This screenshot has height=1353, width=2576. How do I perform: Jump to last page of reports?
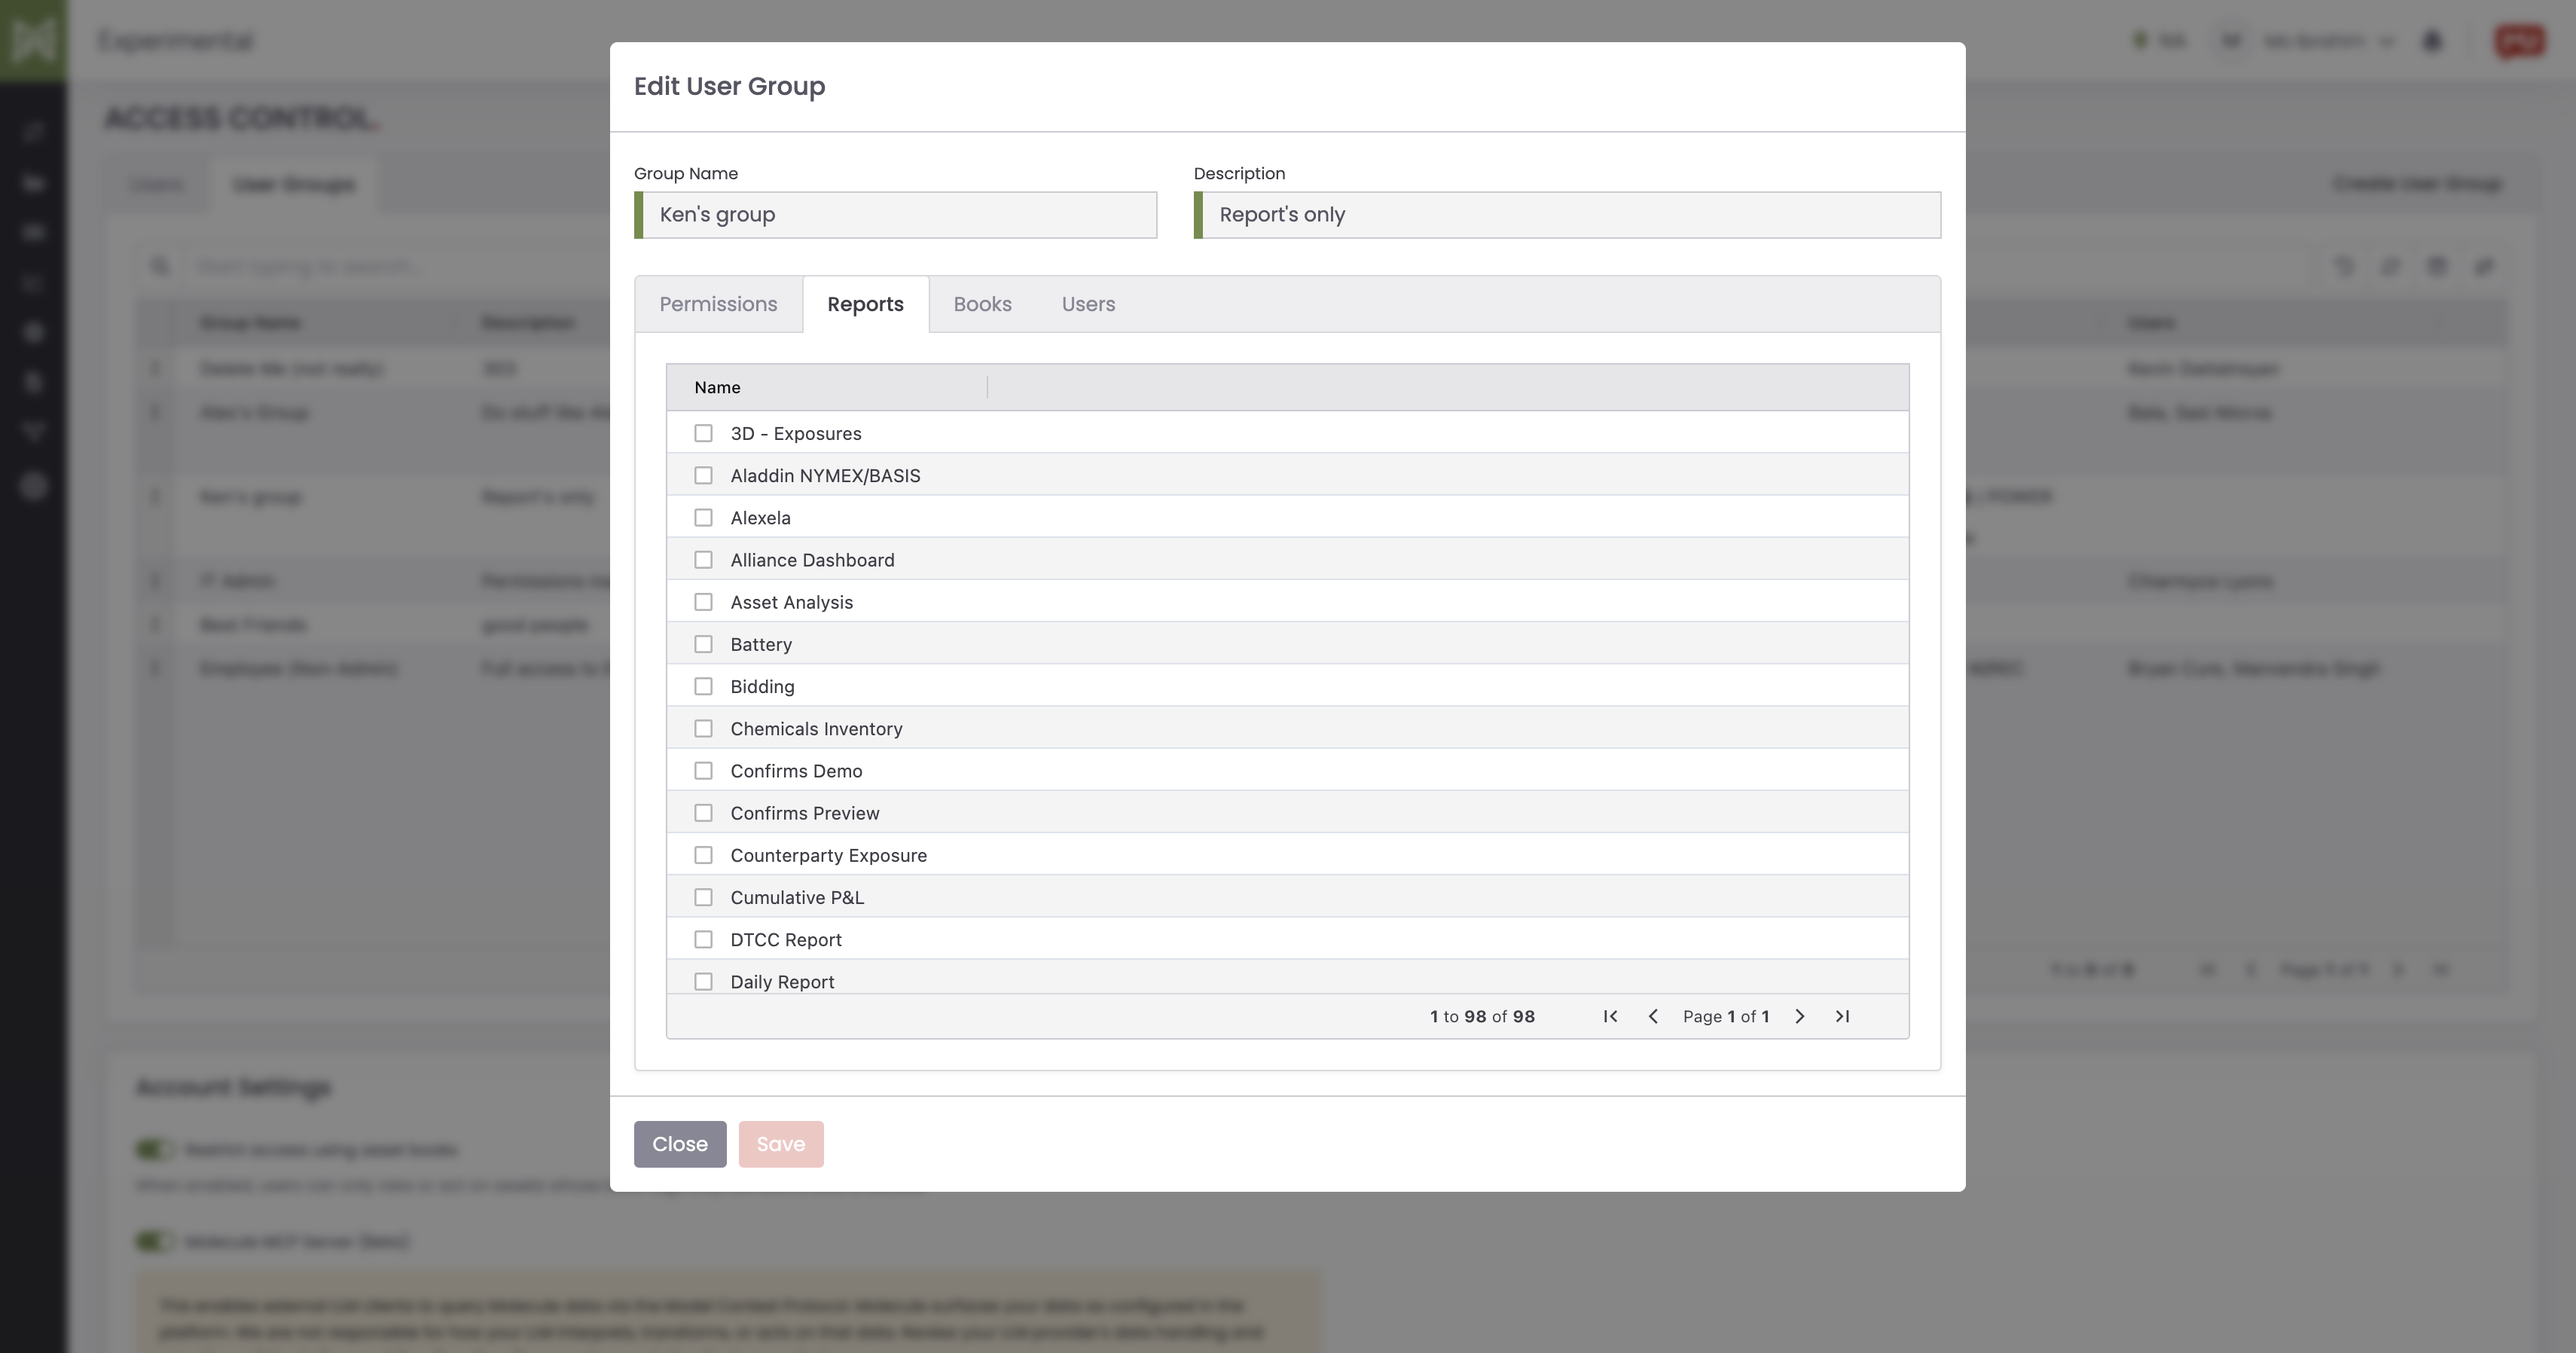[1842, 1016]
